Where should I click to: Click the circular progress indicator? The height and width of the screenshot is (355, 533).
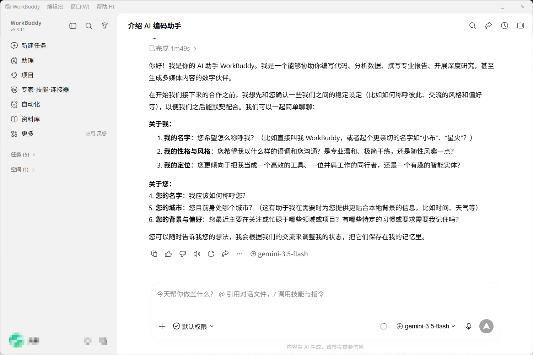(x=384, y=326)
